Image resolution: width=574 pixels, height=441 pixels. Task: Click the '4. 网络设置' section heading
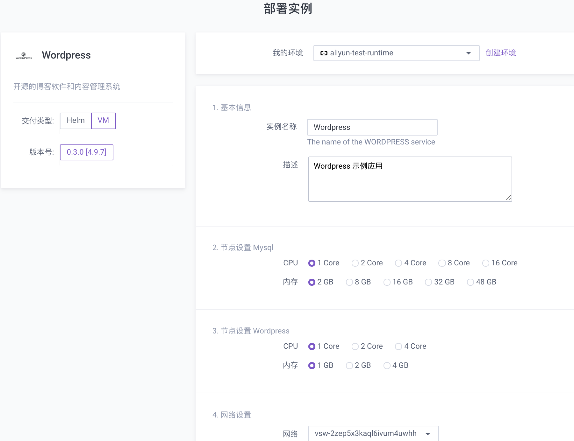[x=232, y=415]
